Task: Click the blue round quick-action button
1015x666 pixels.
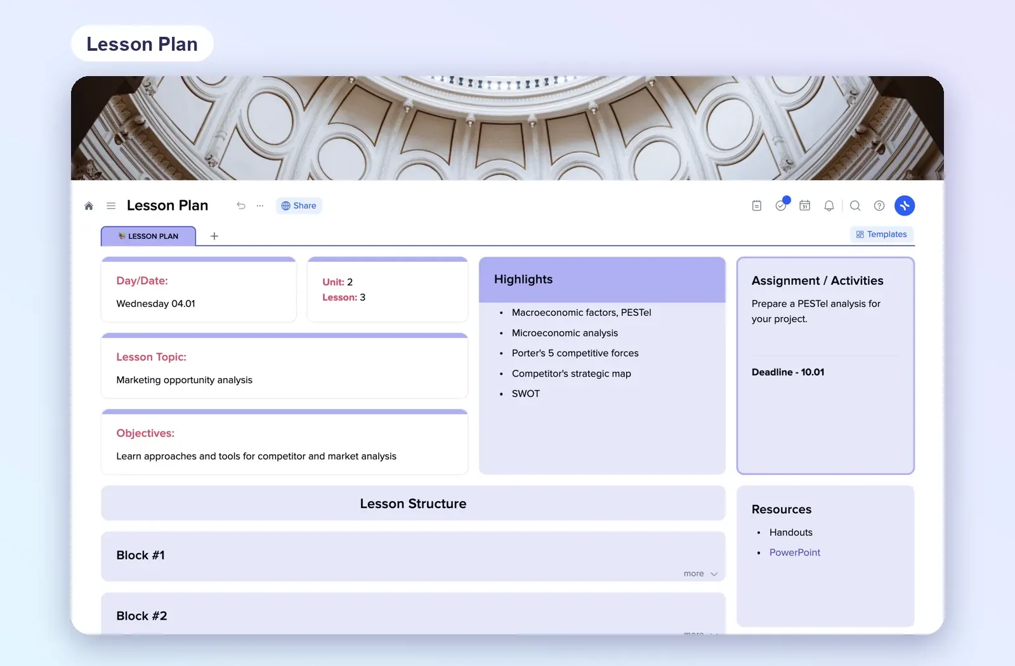Action: [x=905, y=206]
